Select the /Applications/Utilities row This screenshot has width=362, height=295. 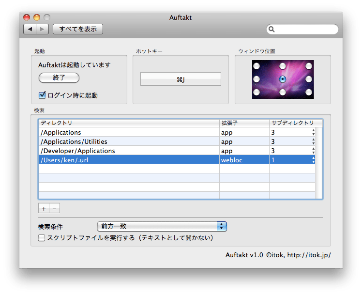point(177,141)
